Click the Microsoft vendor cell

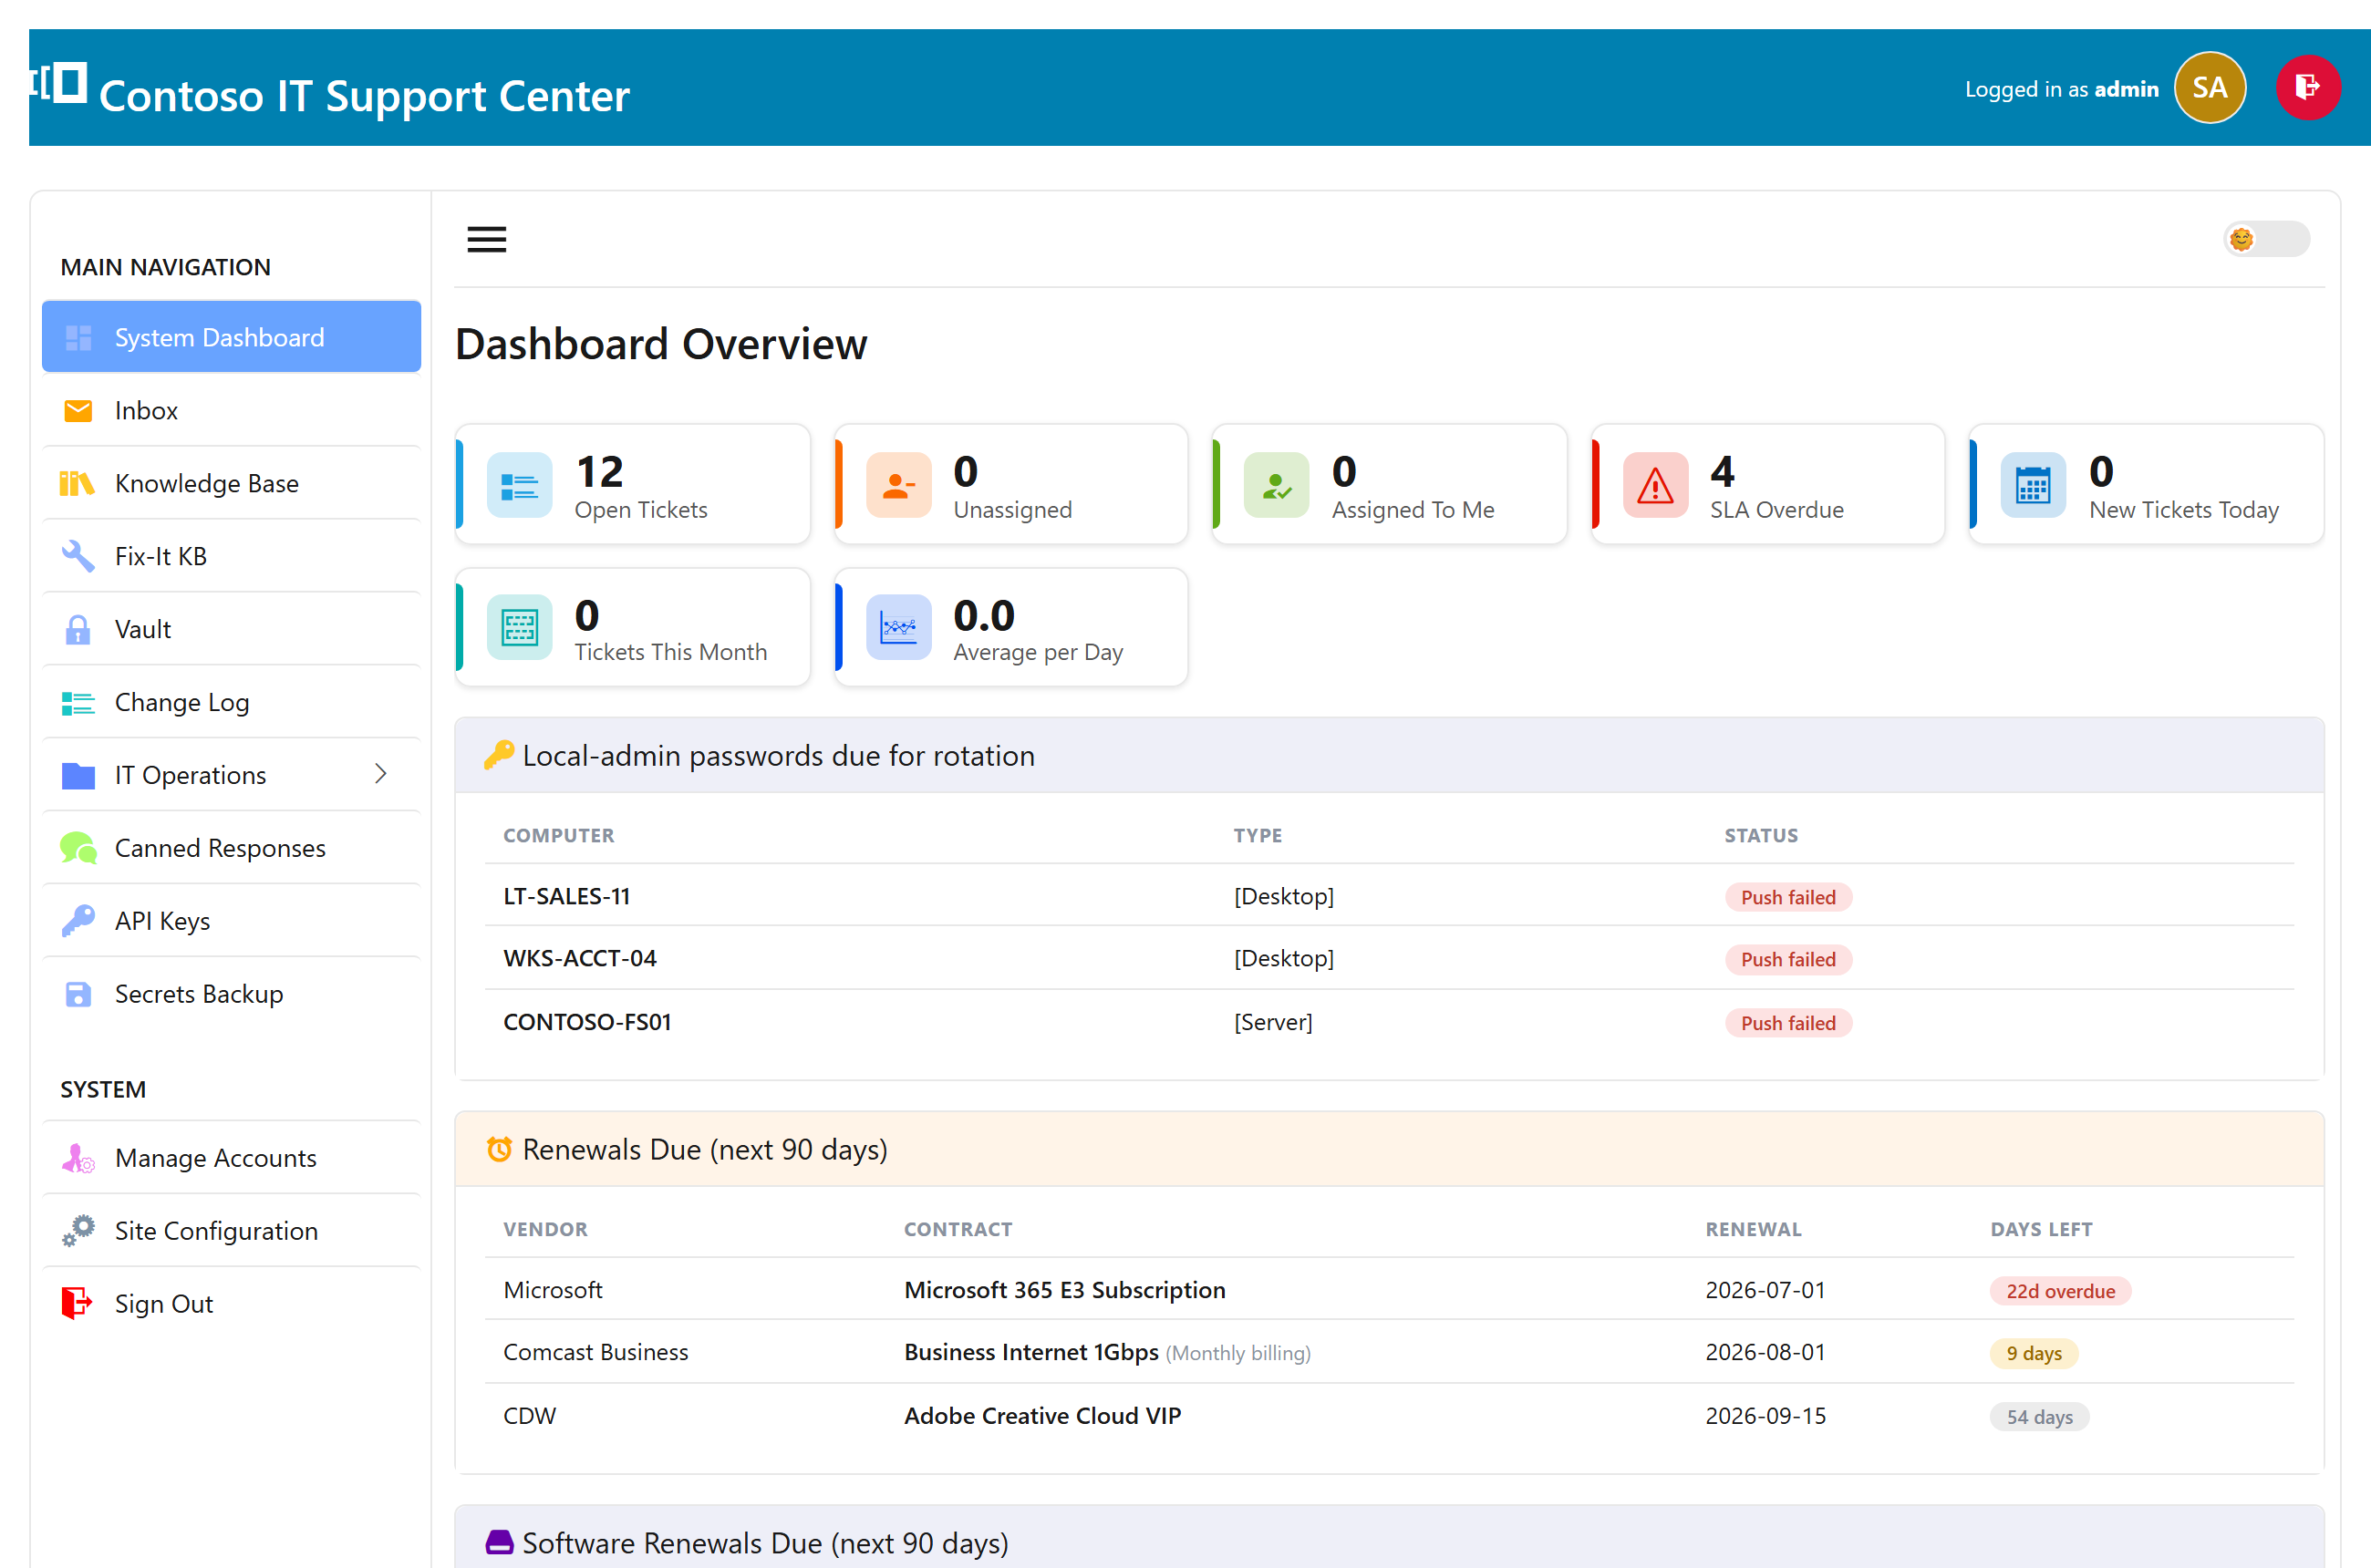point(553,1290)
